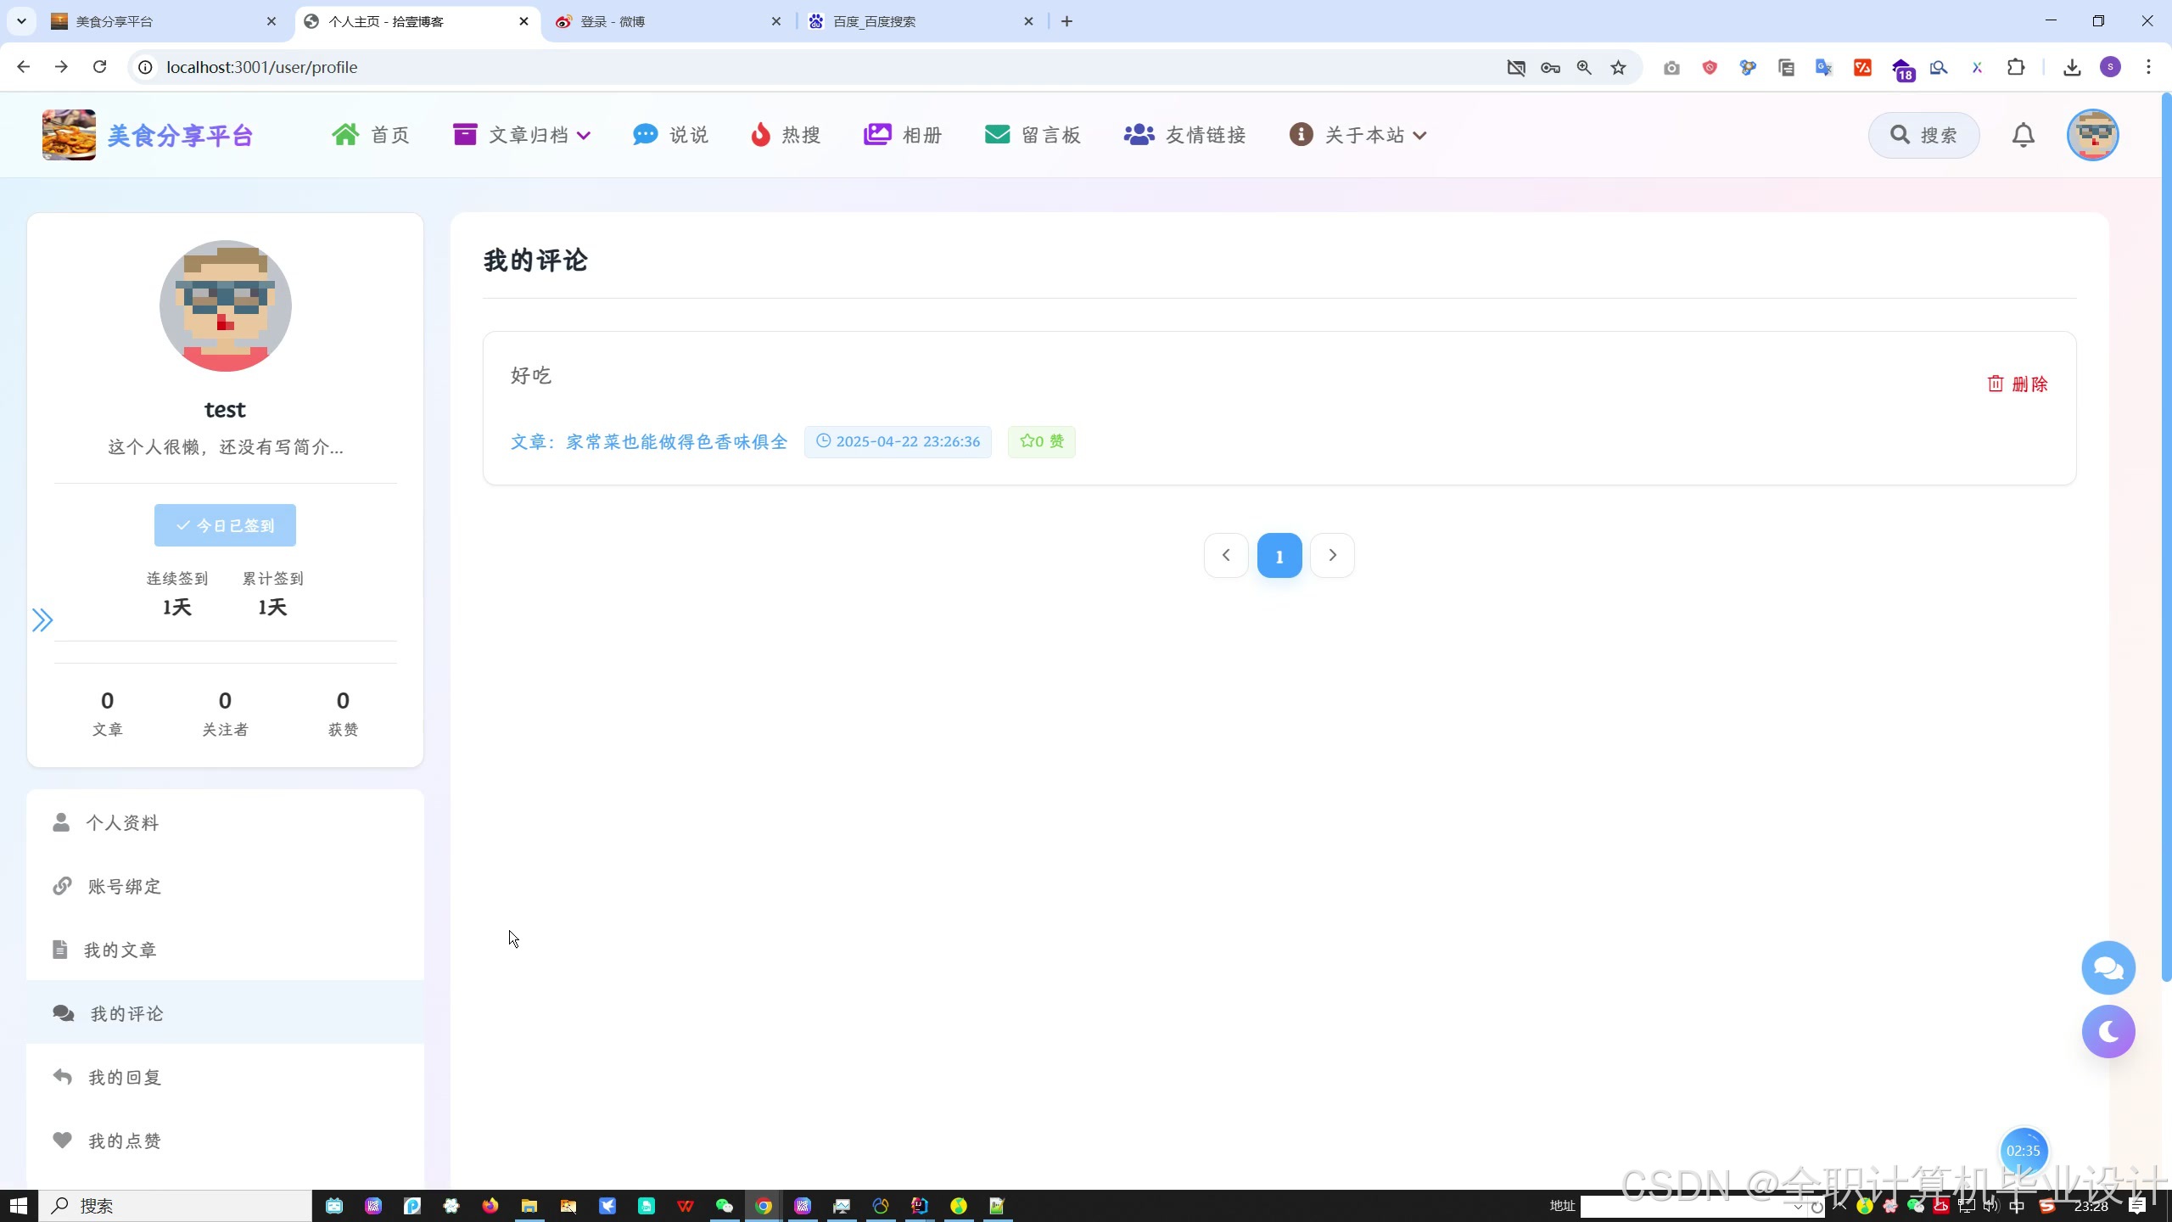Click the 热搜 flame icon
Viewport: 2172px width, 1222px height.
760,135
